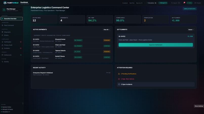The image size is (204, 114).
Task: Click IN_TRANSIT badge for SH-84921
Action: pos(78,40)
